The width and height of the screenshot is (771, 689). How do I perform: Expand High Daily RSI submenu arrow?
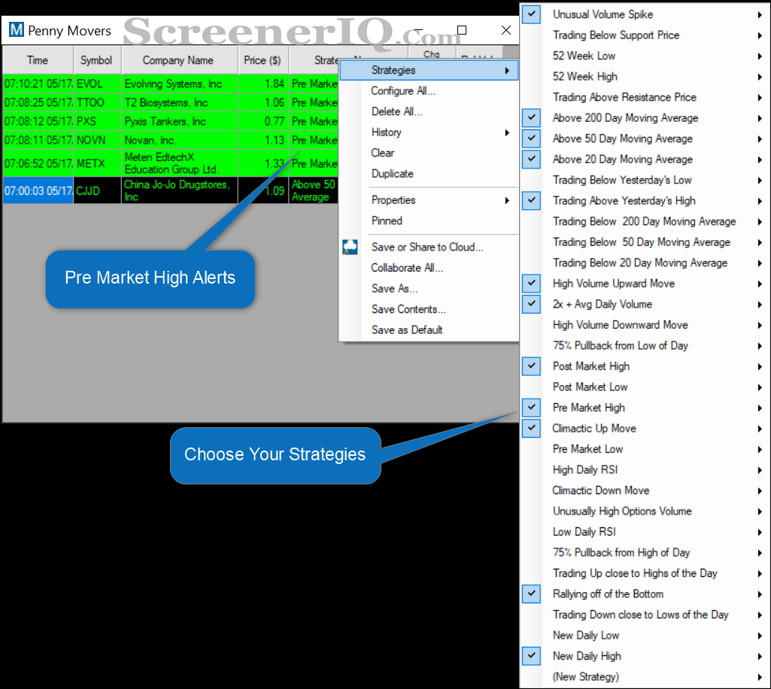[x=760, y=469]
